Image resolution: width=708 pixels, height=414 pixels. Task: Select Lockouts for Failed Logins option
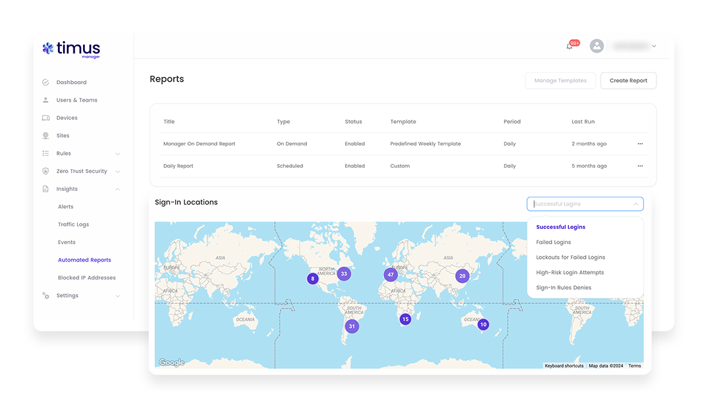click(x=571, y=257)
